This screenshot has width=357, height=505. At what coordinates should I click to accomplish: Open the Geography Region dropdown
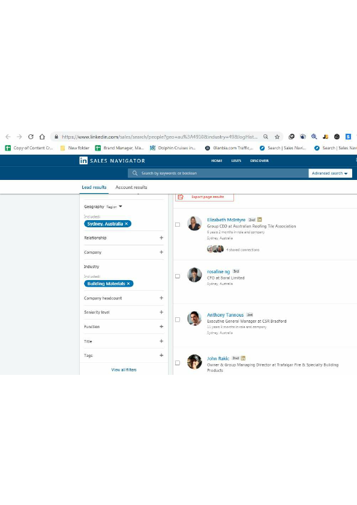[114, 207]
